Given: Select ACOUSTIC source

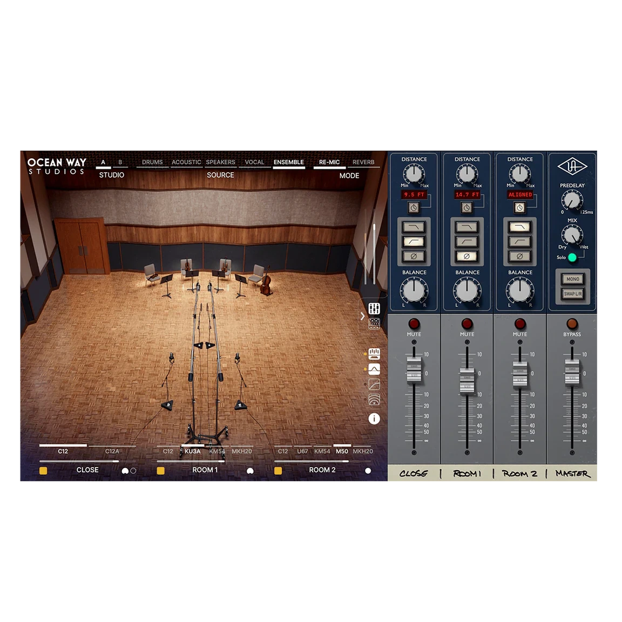Looking at the screenshot, I should [x=186, y=162].
